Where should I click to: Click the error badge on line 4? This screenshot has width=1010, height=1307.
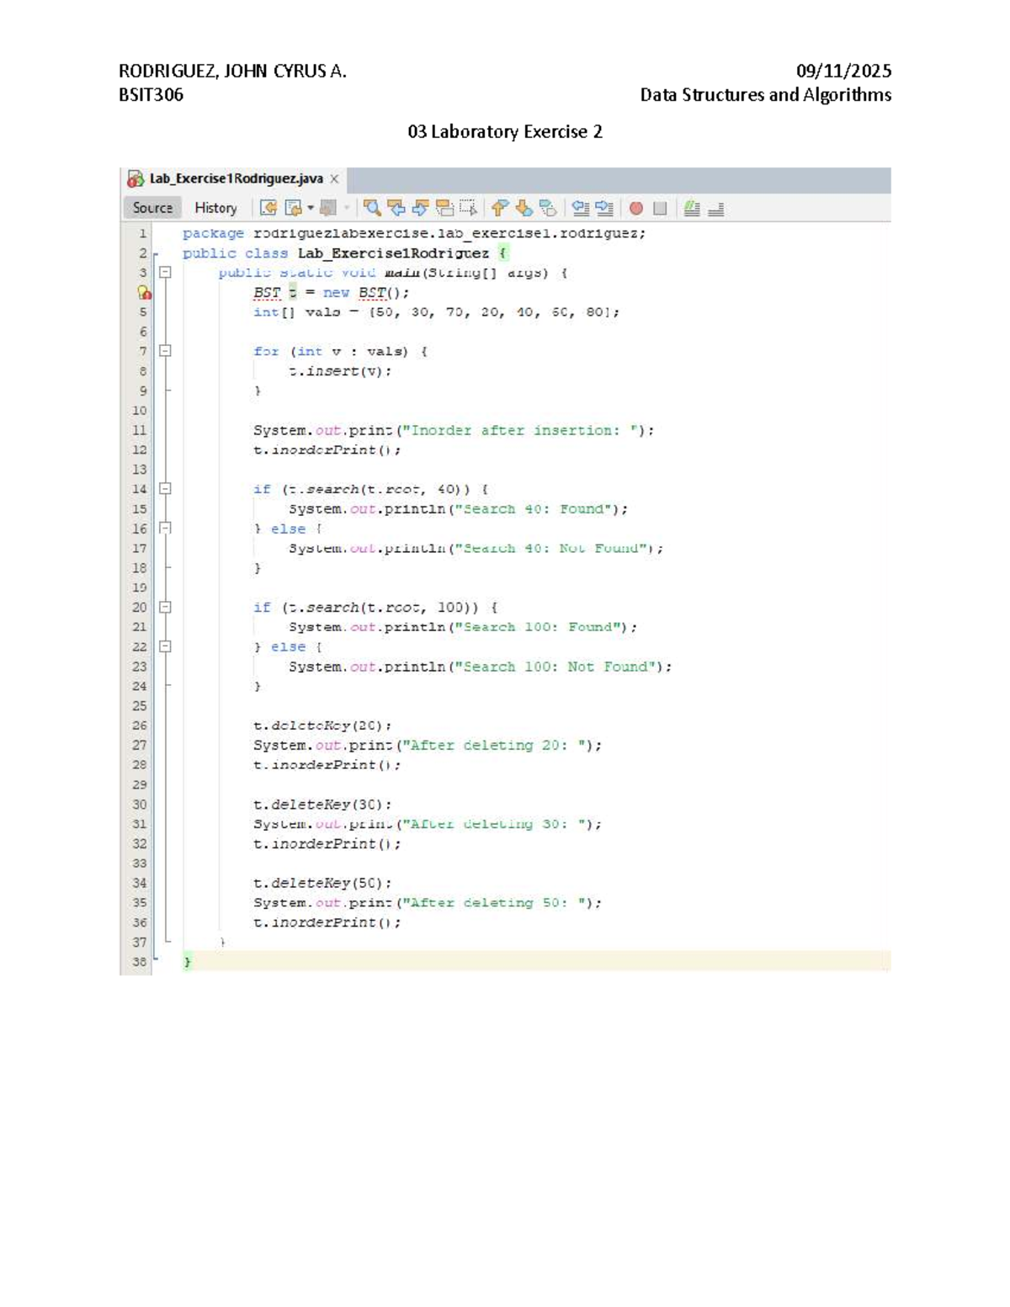point(145,293)
